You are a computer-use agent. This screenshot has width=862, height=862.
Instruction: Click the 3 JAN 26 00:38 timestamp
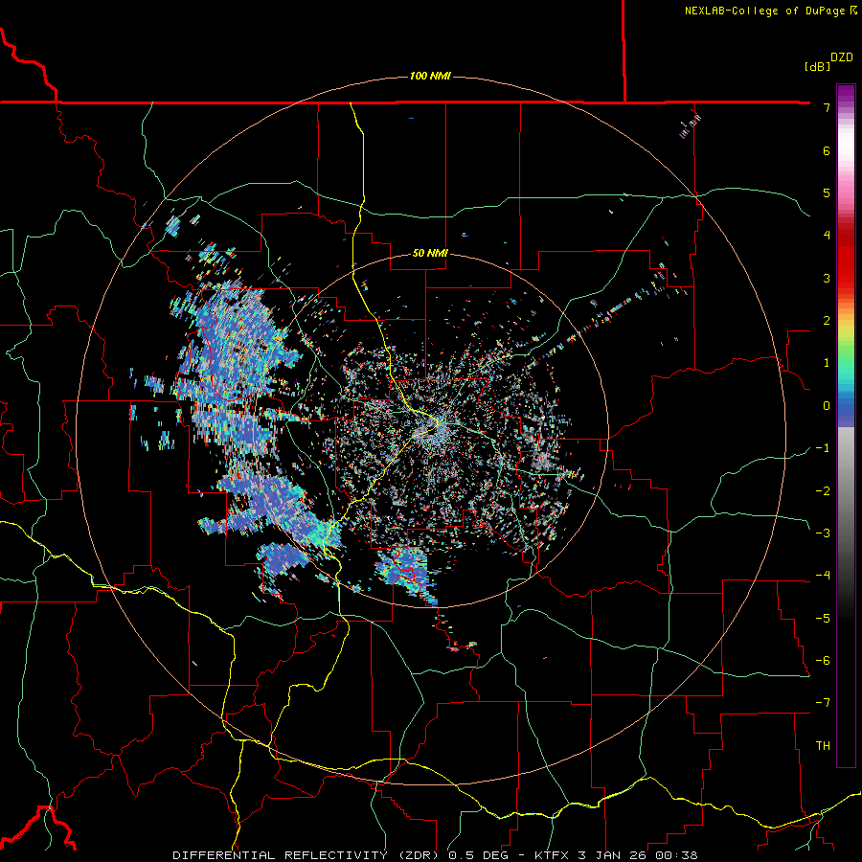tap(638, 855)
